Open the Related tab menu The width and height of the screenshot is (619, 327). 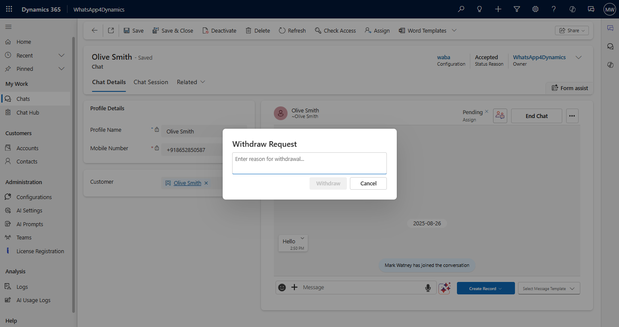click(x=191, y=82)
